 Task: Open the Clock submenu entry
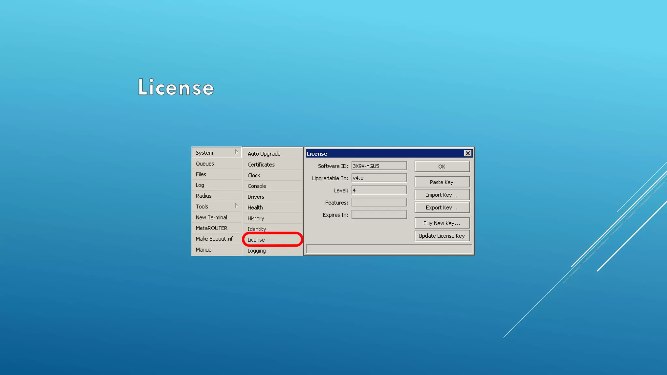pyautogui.click(x=254, y=175)
